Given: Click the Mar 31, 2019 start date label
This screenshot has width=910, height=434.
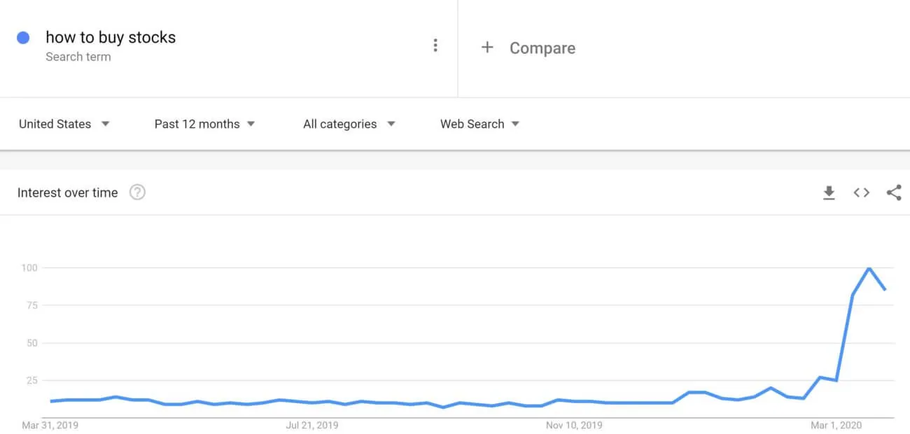Looking at the screenshot, I should [x=50, y=425].
